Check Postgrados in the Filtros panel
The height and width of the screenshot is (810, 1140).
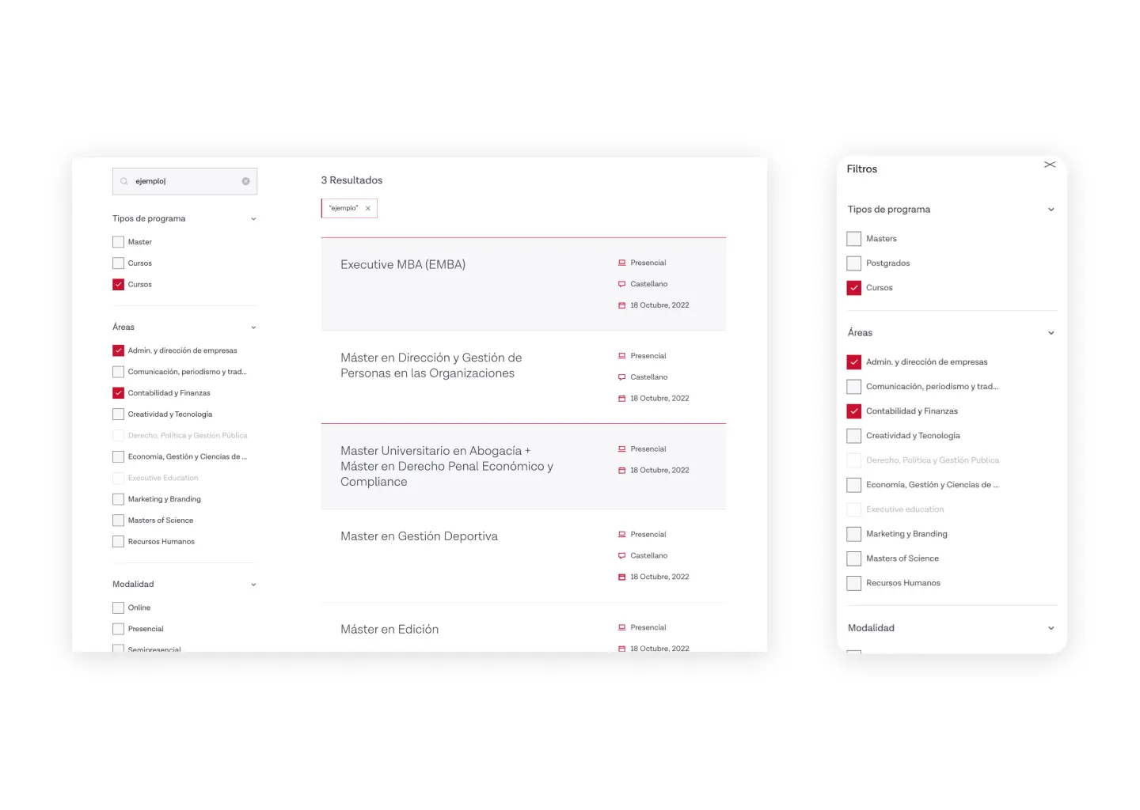pyautogui.click(x=854, y=263)
